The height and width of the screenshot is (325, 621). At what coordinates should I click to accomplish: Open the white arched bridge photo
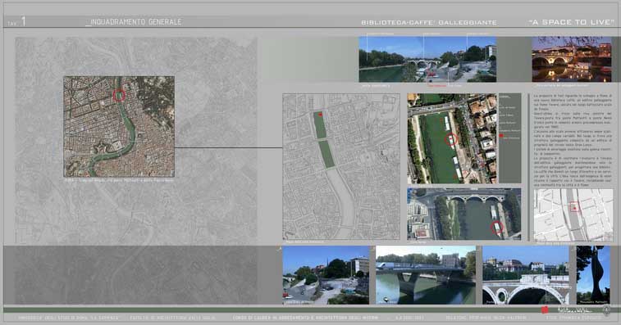tap(526, 275)
